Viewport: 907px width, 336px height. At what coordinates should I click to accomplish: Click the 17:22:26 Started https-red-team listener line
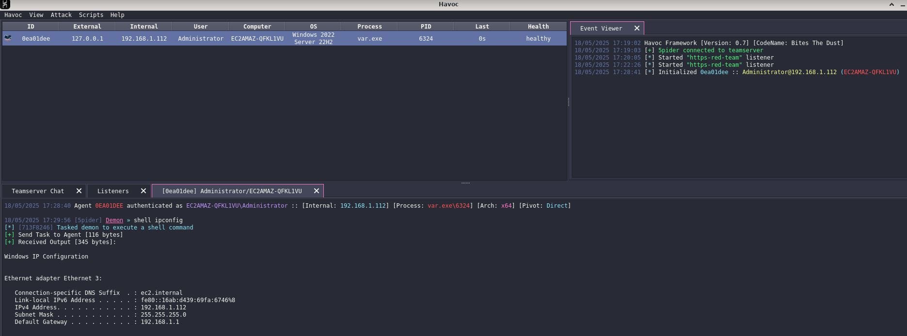click(674, 65)
